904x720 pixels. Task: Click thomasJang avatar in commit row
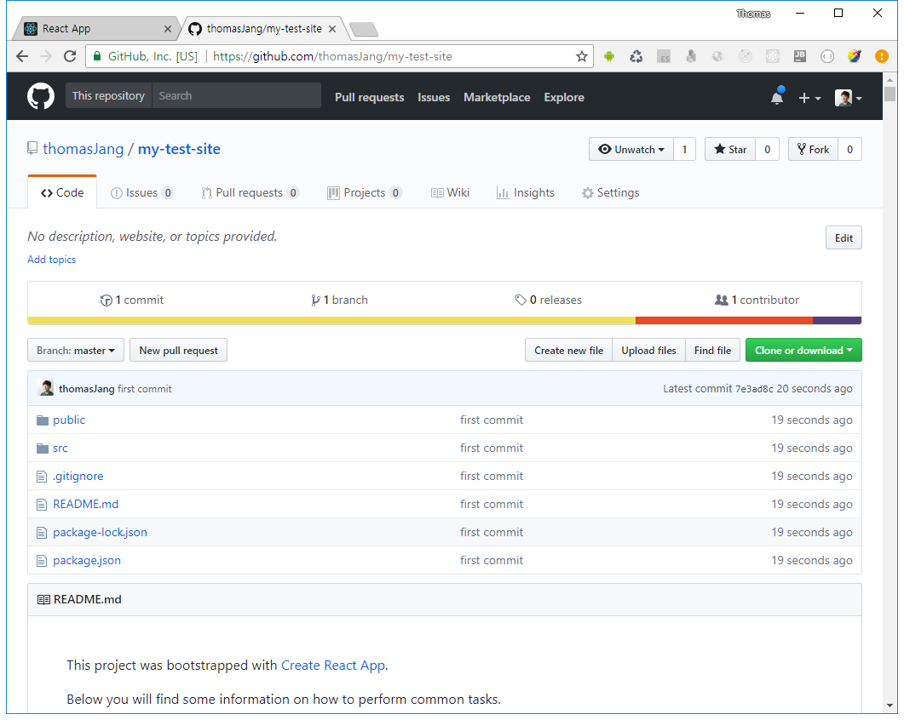pos(45,388)
